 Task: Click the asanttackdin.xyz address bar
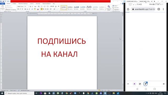[x=143, y=9]
